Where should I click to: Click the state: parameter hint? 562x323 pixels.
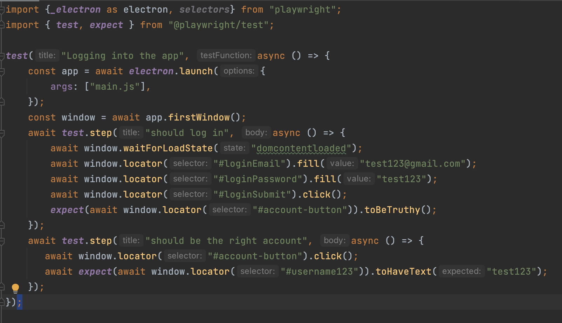click(x=234, y=148)
